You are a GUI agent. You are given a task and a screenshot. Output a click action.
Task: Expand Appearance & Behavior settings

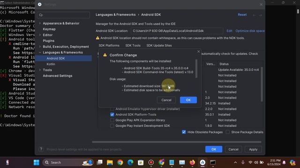[x=40, y=23]
